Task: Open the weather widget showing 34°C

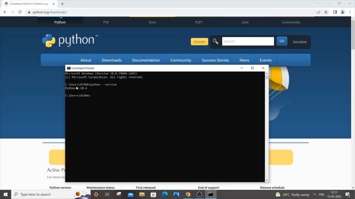Action: (x=292, y=195)
